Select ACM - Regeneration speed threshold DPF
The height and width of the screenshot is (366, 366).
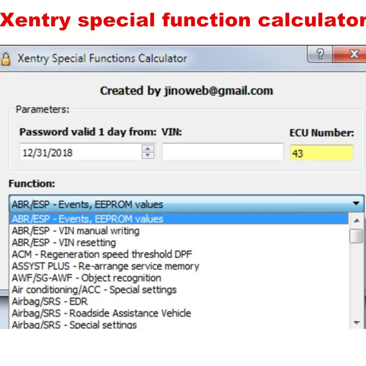point(179,254)
